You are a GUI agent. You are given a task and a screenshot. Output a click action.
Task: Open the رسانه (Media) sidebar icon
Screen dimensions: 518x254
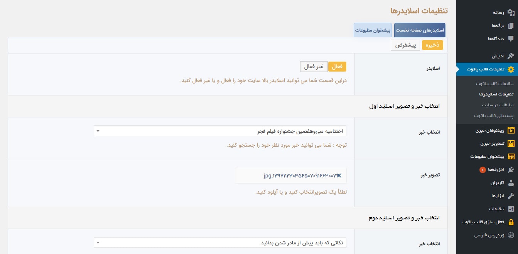(x=511, y=13)
